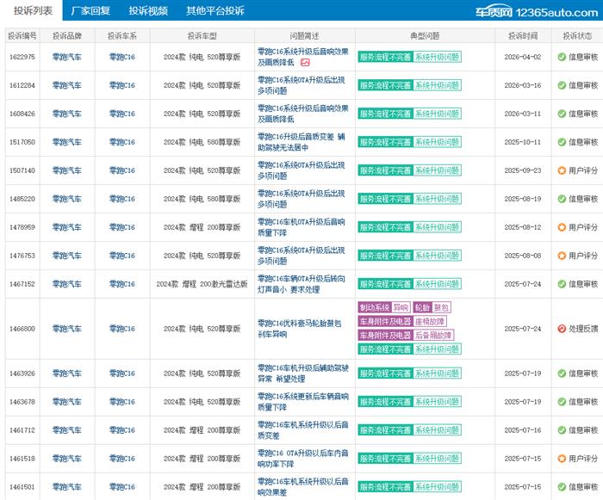Click the 轮胎 鼓包 tag in row 1466800
This screenshot has height=500, width=603.
pos(432,307)
